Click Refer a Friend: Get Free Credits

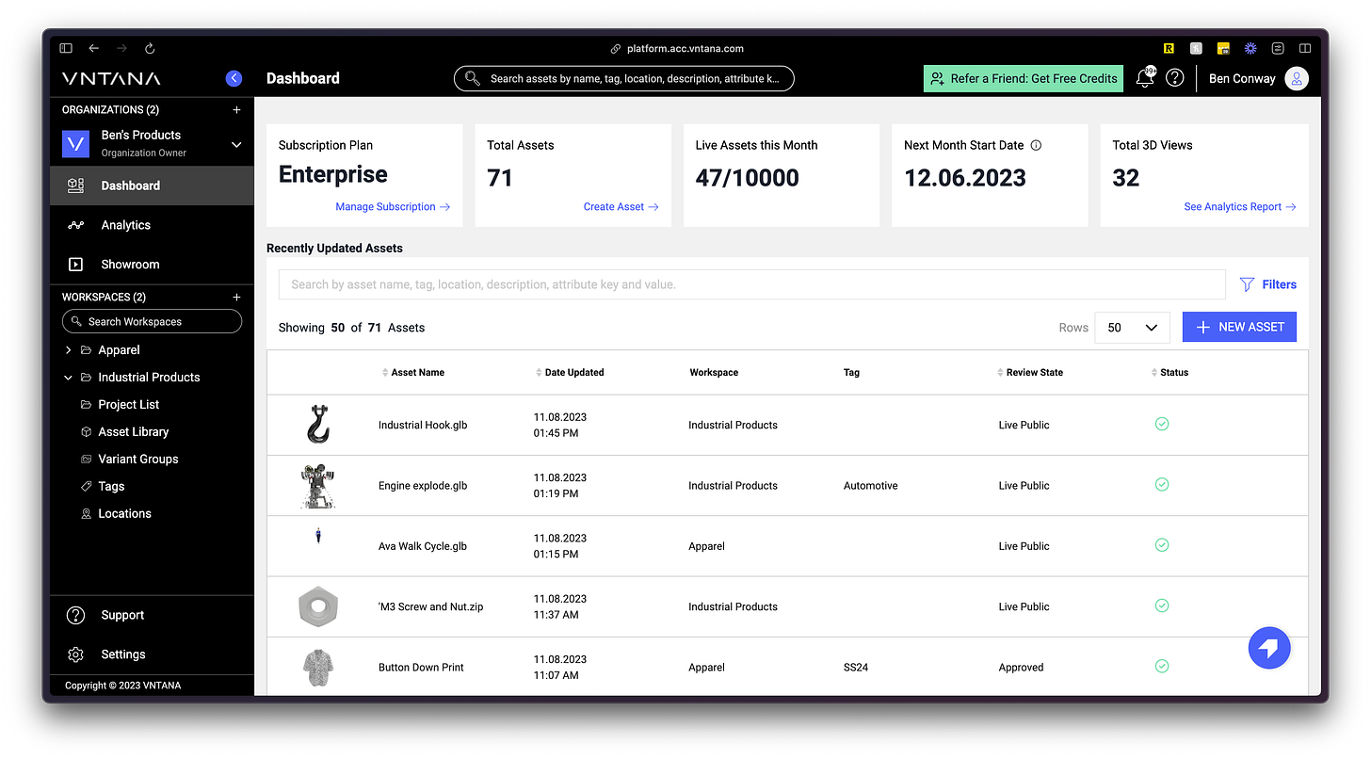coord(1024,79)
